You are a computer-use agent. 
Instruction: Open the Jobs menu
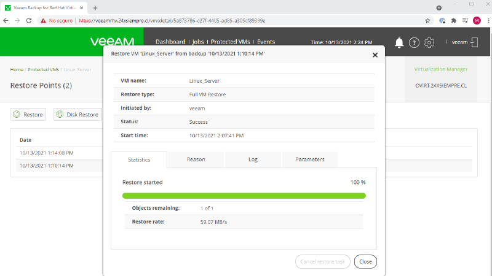coord(198,42)
